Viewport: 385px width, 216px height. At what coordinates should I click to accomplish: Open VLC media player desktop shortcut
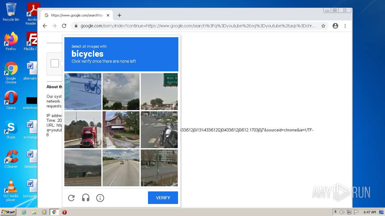11,190
